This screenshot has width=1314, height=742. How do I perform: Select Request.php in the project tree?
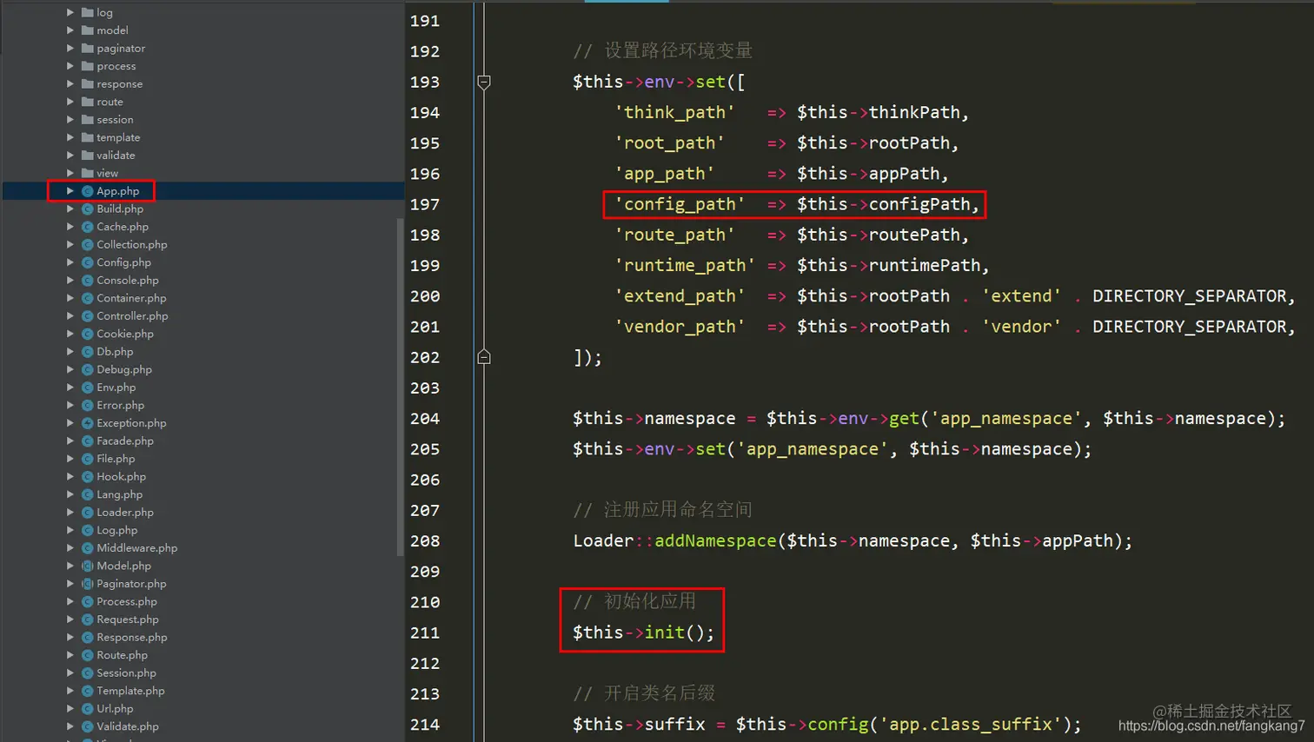(x=128, y=619)
